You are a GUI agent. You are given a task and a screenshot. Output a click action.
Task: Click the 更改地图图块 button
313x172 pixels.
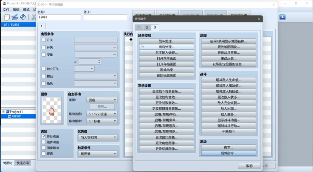[x=228, y=47]
